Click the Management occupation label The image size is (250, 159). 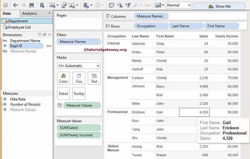[x=118, y=78]
